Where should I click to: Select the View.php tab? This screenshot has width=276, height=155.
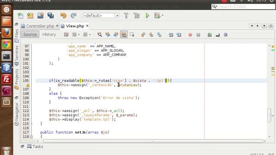(x=75, y=26)
